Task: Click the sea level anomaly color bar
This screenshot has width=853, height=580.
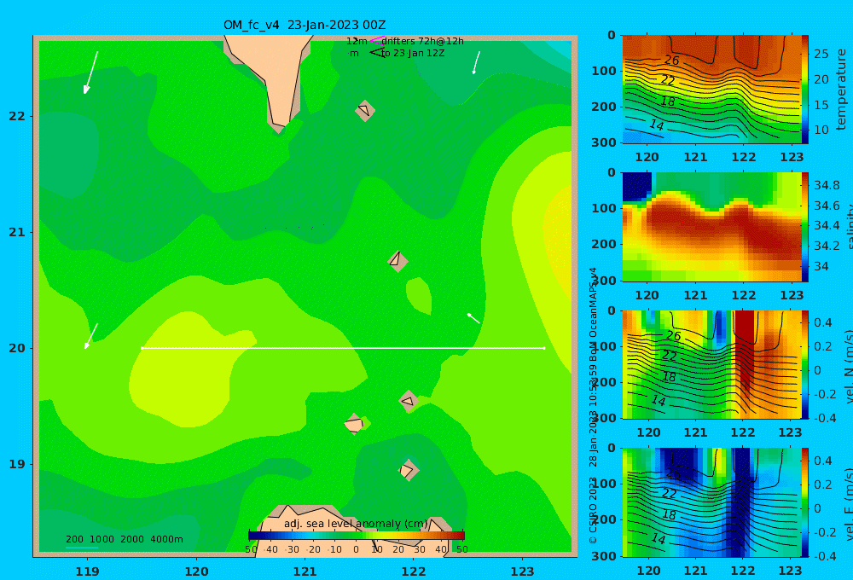Action: point(357,536)
